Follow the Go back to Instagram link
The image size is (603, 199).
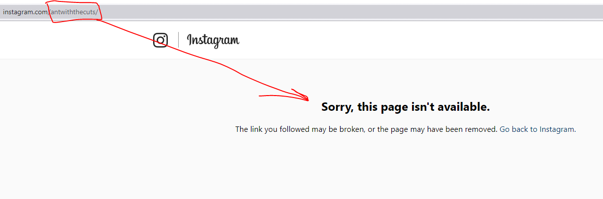point(538,129)
